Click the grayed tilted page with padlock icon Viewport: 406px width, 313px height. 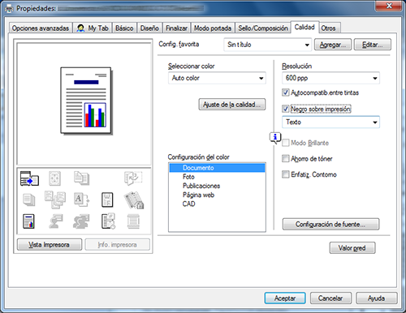tap(134, 200)
